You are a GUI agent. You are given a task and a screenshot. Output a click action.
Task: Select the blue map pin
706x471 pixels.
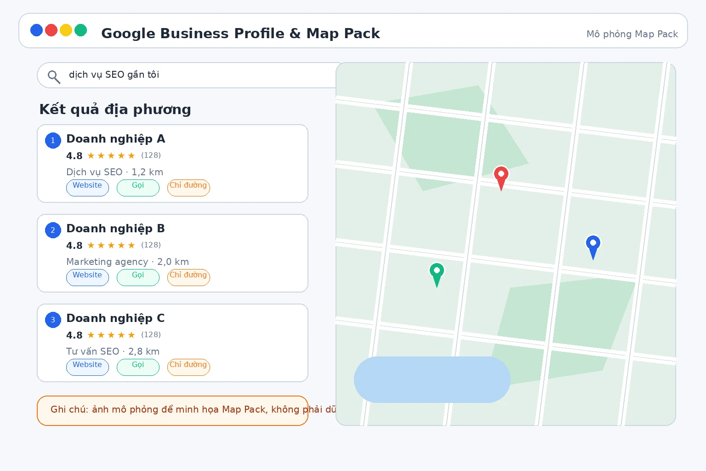pos(593,247)
